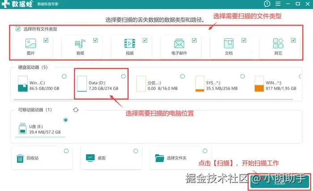Select the 回收站 radio button
The width and height of the screenshot is (313, 191).
click(66, 151)
